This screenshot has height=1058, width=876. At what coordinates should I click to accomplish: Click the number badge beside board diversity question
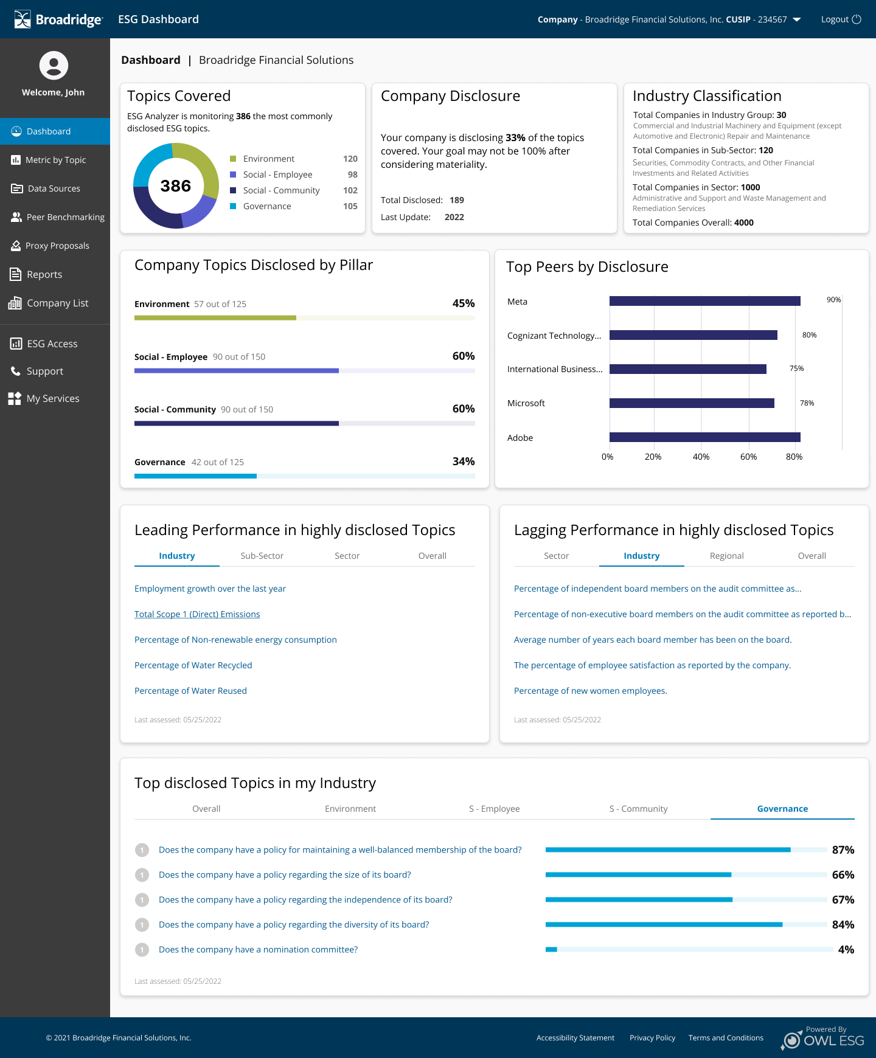click(x=142, y=925)
